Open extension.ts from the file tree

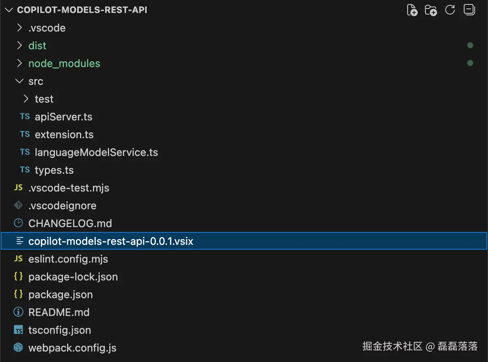click(64, 134)
